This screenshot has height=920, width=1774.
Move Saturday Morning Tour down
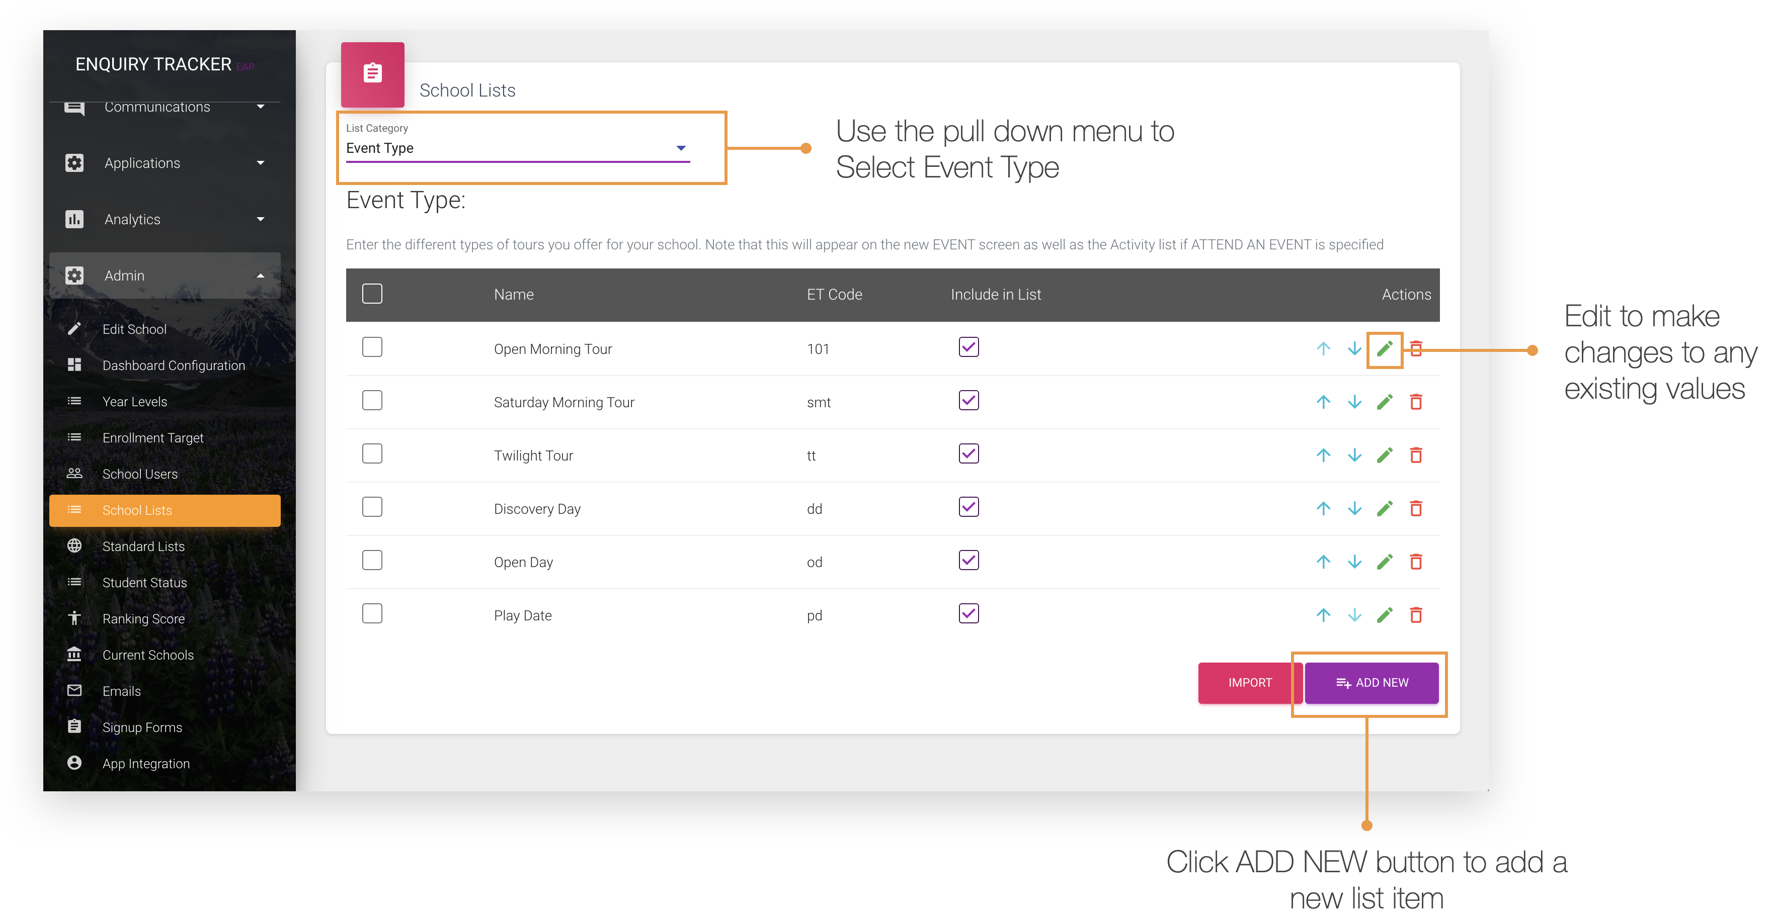point(1354,402)
